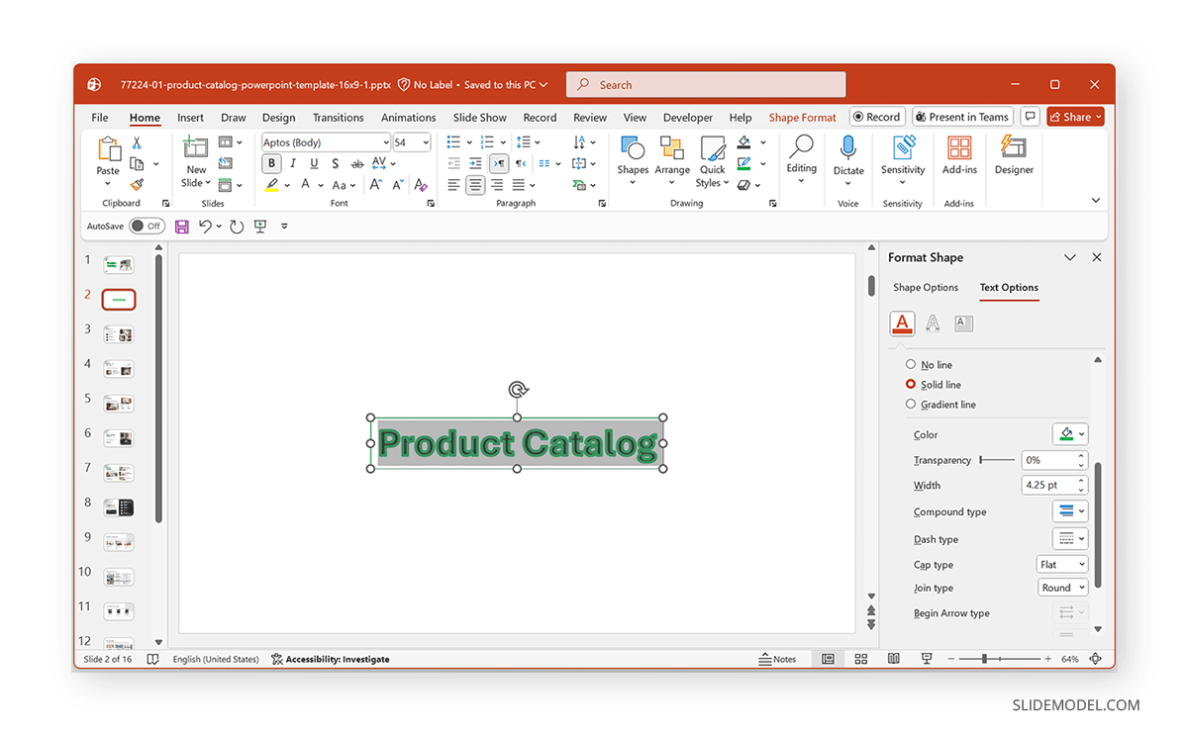1188x735 pixels.
Task: Click the Dictate microphone icon
Action: click(x=847, y=148)
